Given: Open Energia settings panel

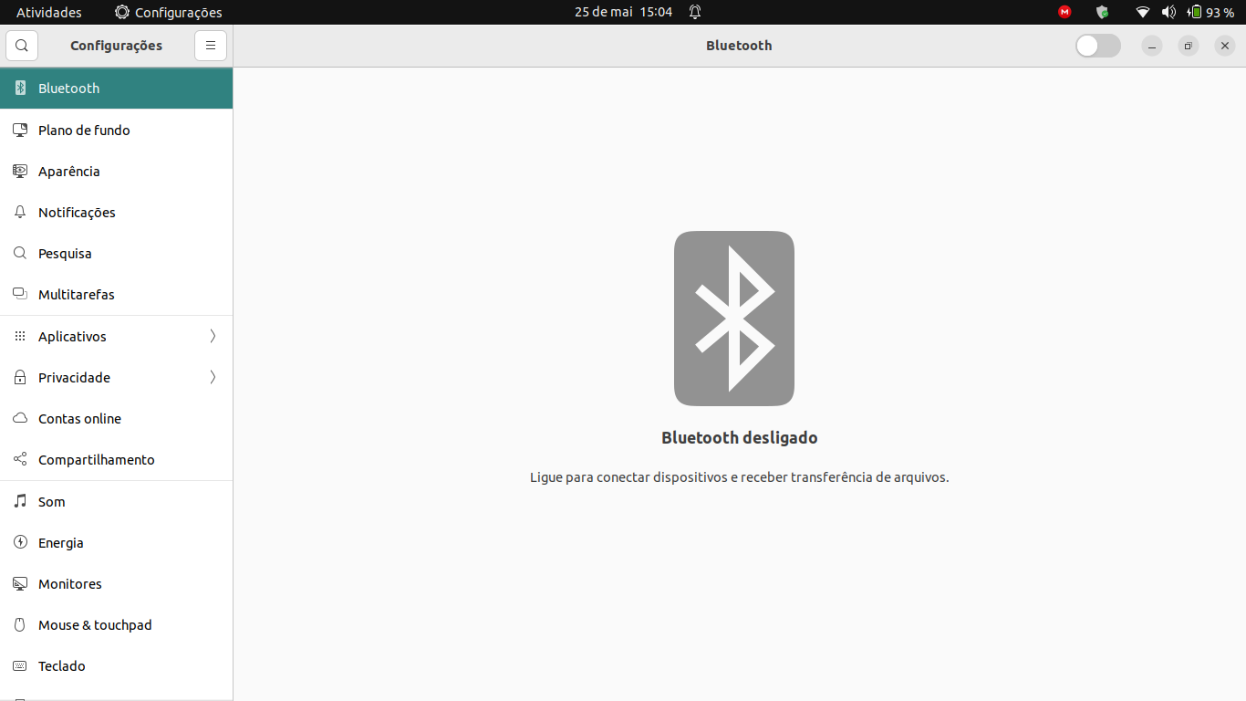Looking at the screenshot, I should (x=117, y=542).
